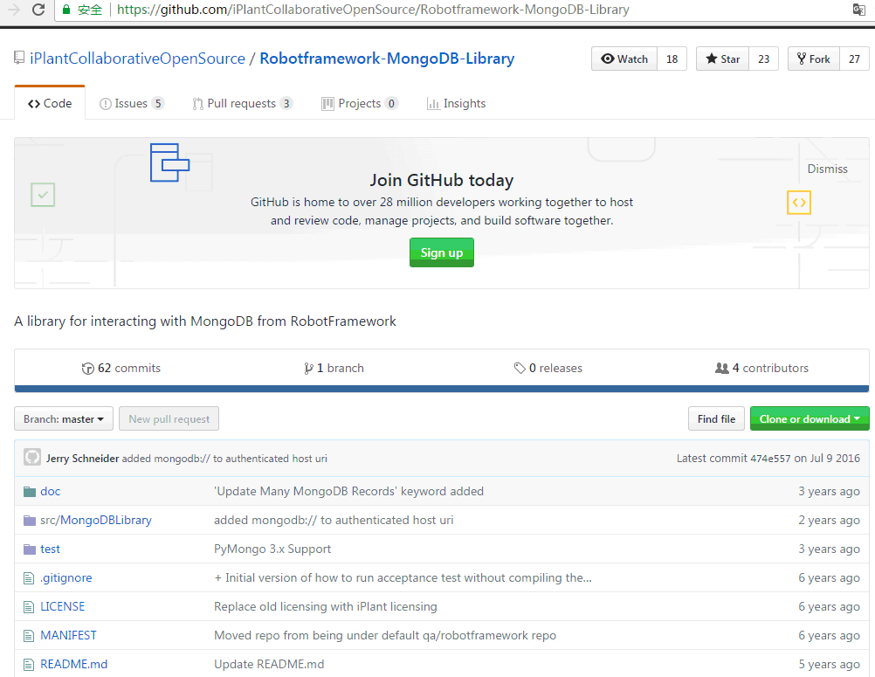Click the src/MongoDBLibrary folder icon

[30, 521]
